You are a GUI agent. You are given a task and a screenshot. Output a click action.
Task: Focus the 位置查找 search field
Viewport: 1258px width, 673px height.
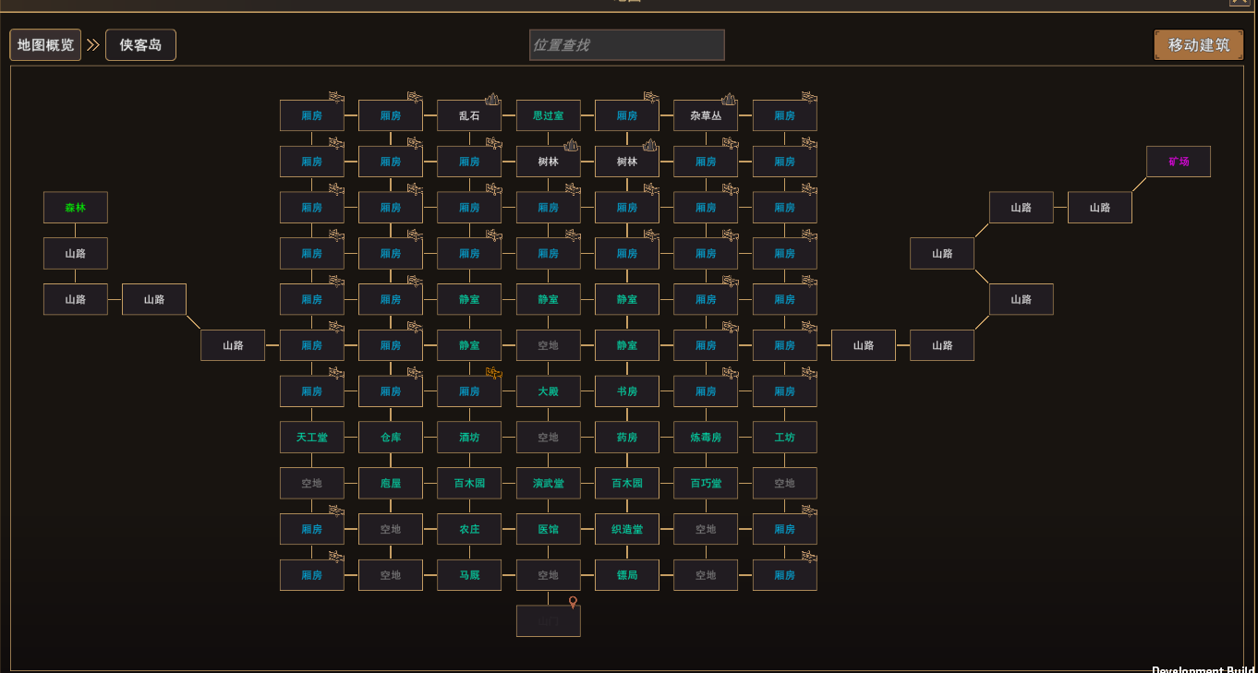[627, 44]
